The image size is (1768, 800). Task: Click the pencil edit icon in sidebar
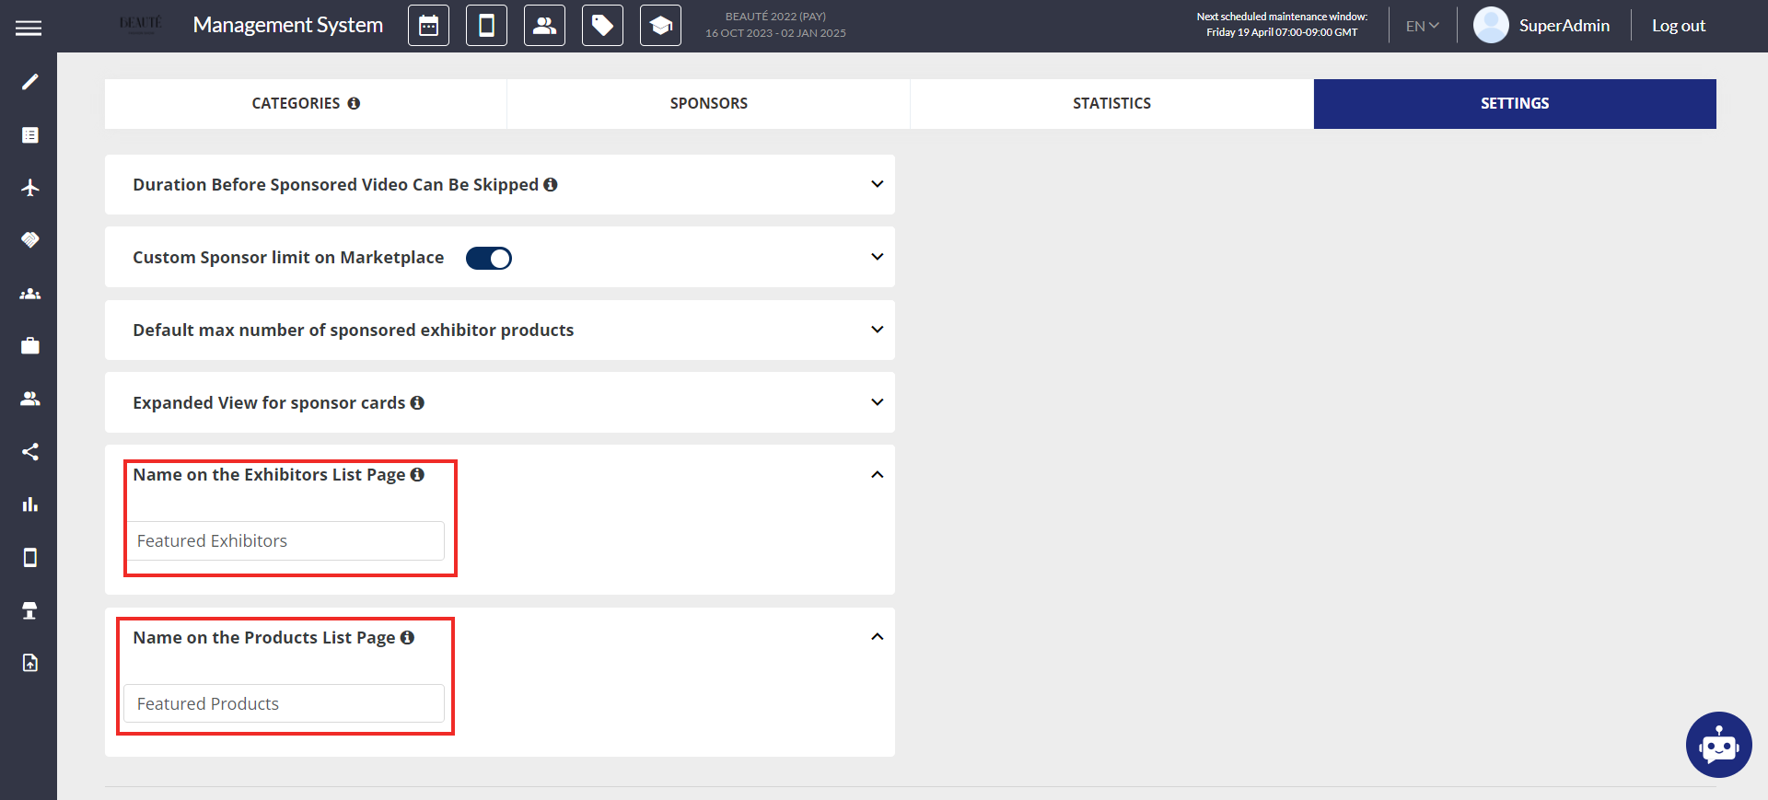point(30,83)
